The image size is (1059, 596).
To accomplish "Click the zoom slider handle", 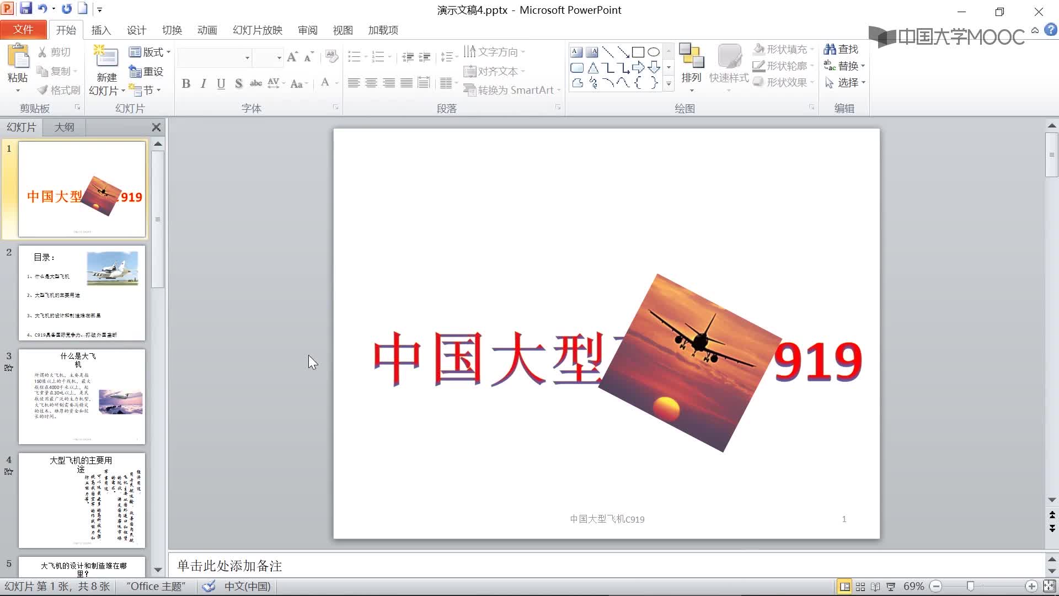I will [970, 587].
